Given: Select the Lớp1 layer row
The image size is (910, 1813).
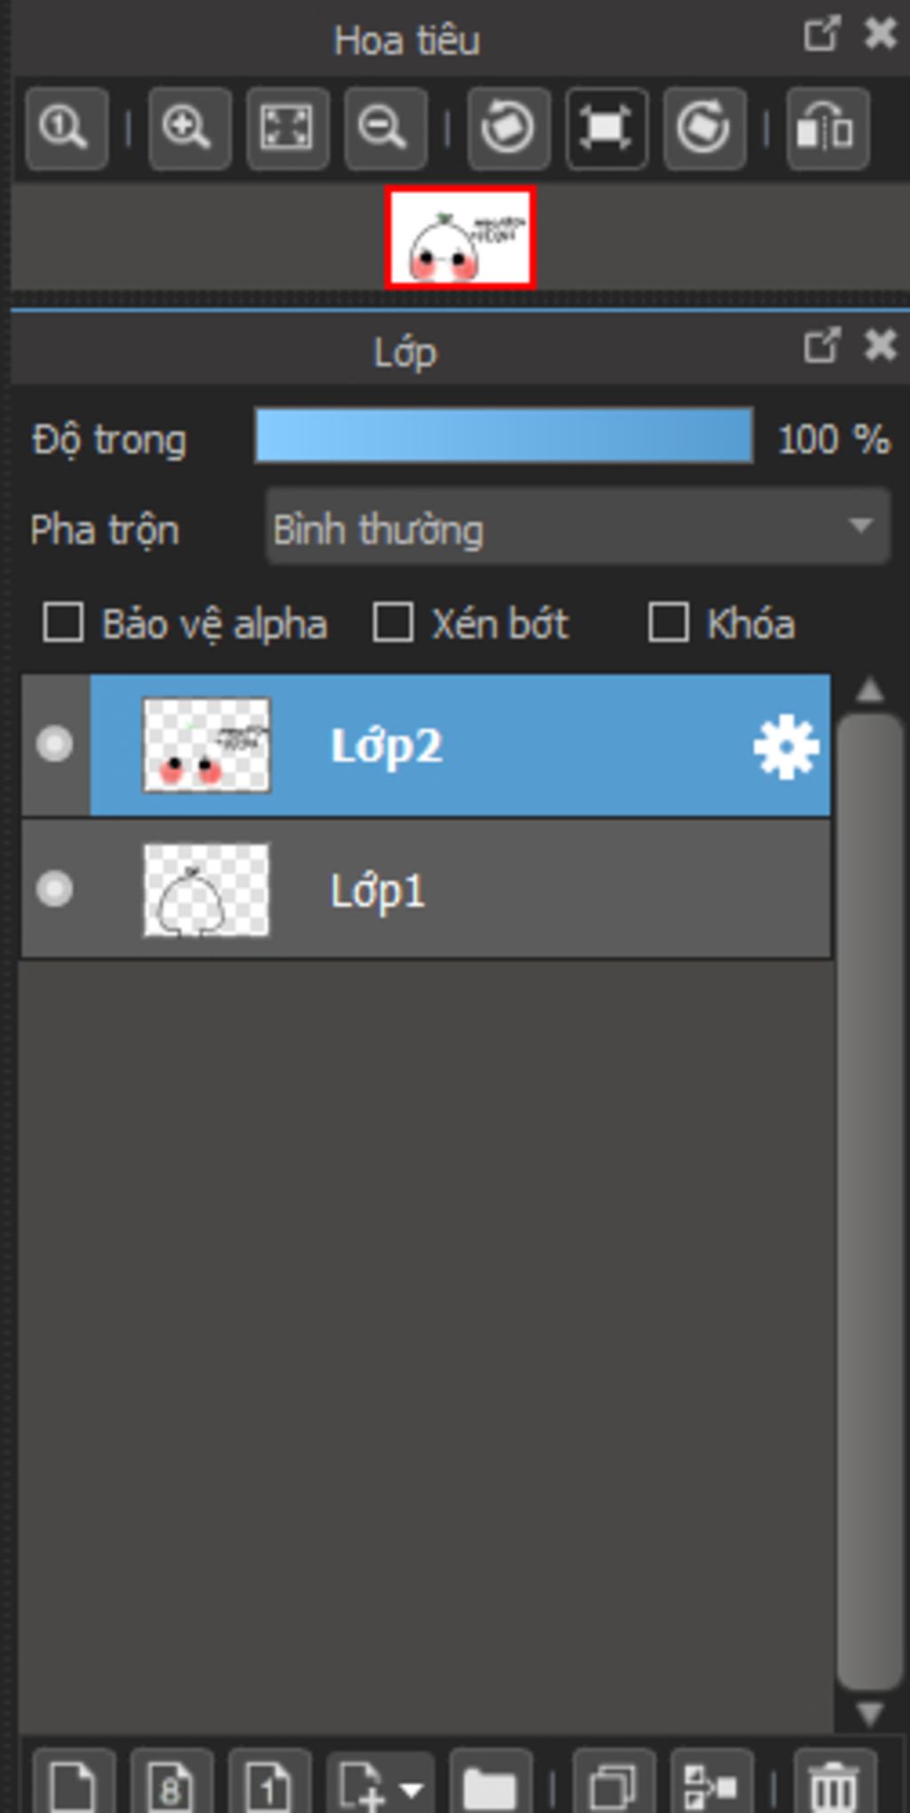Looking at the screenshot, I should (427, 890).
